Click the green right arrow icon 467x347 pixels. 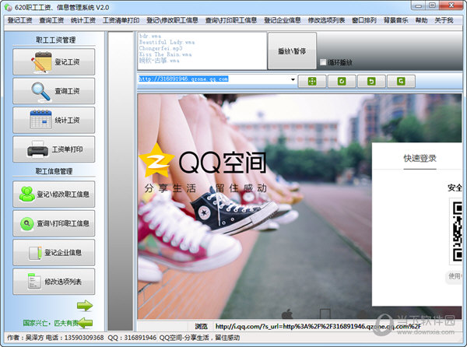click(84, 306)
